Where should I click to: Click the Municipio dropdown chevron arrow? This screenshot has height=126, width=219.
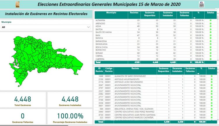[x=88, y=27]
